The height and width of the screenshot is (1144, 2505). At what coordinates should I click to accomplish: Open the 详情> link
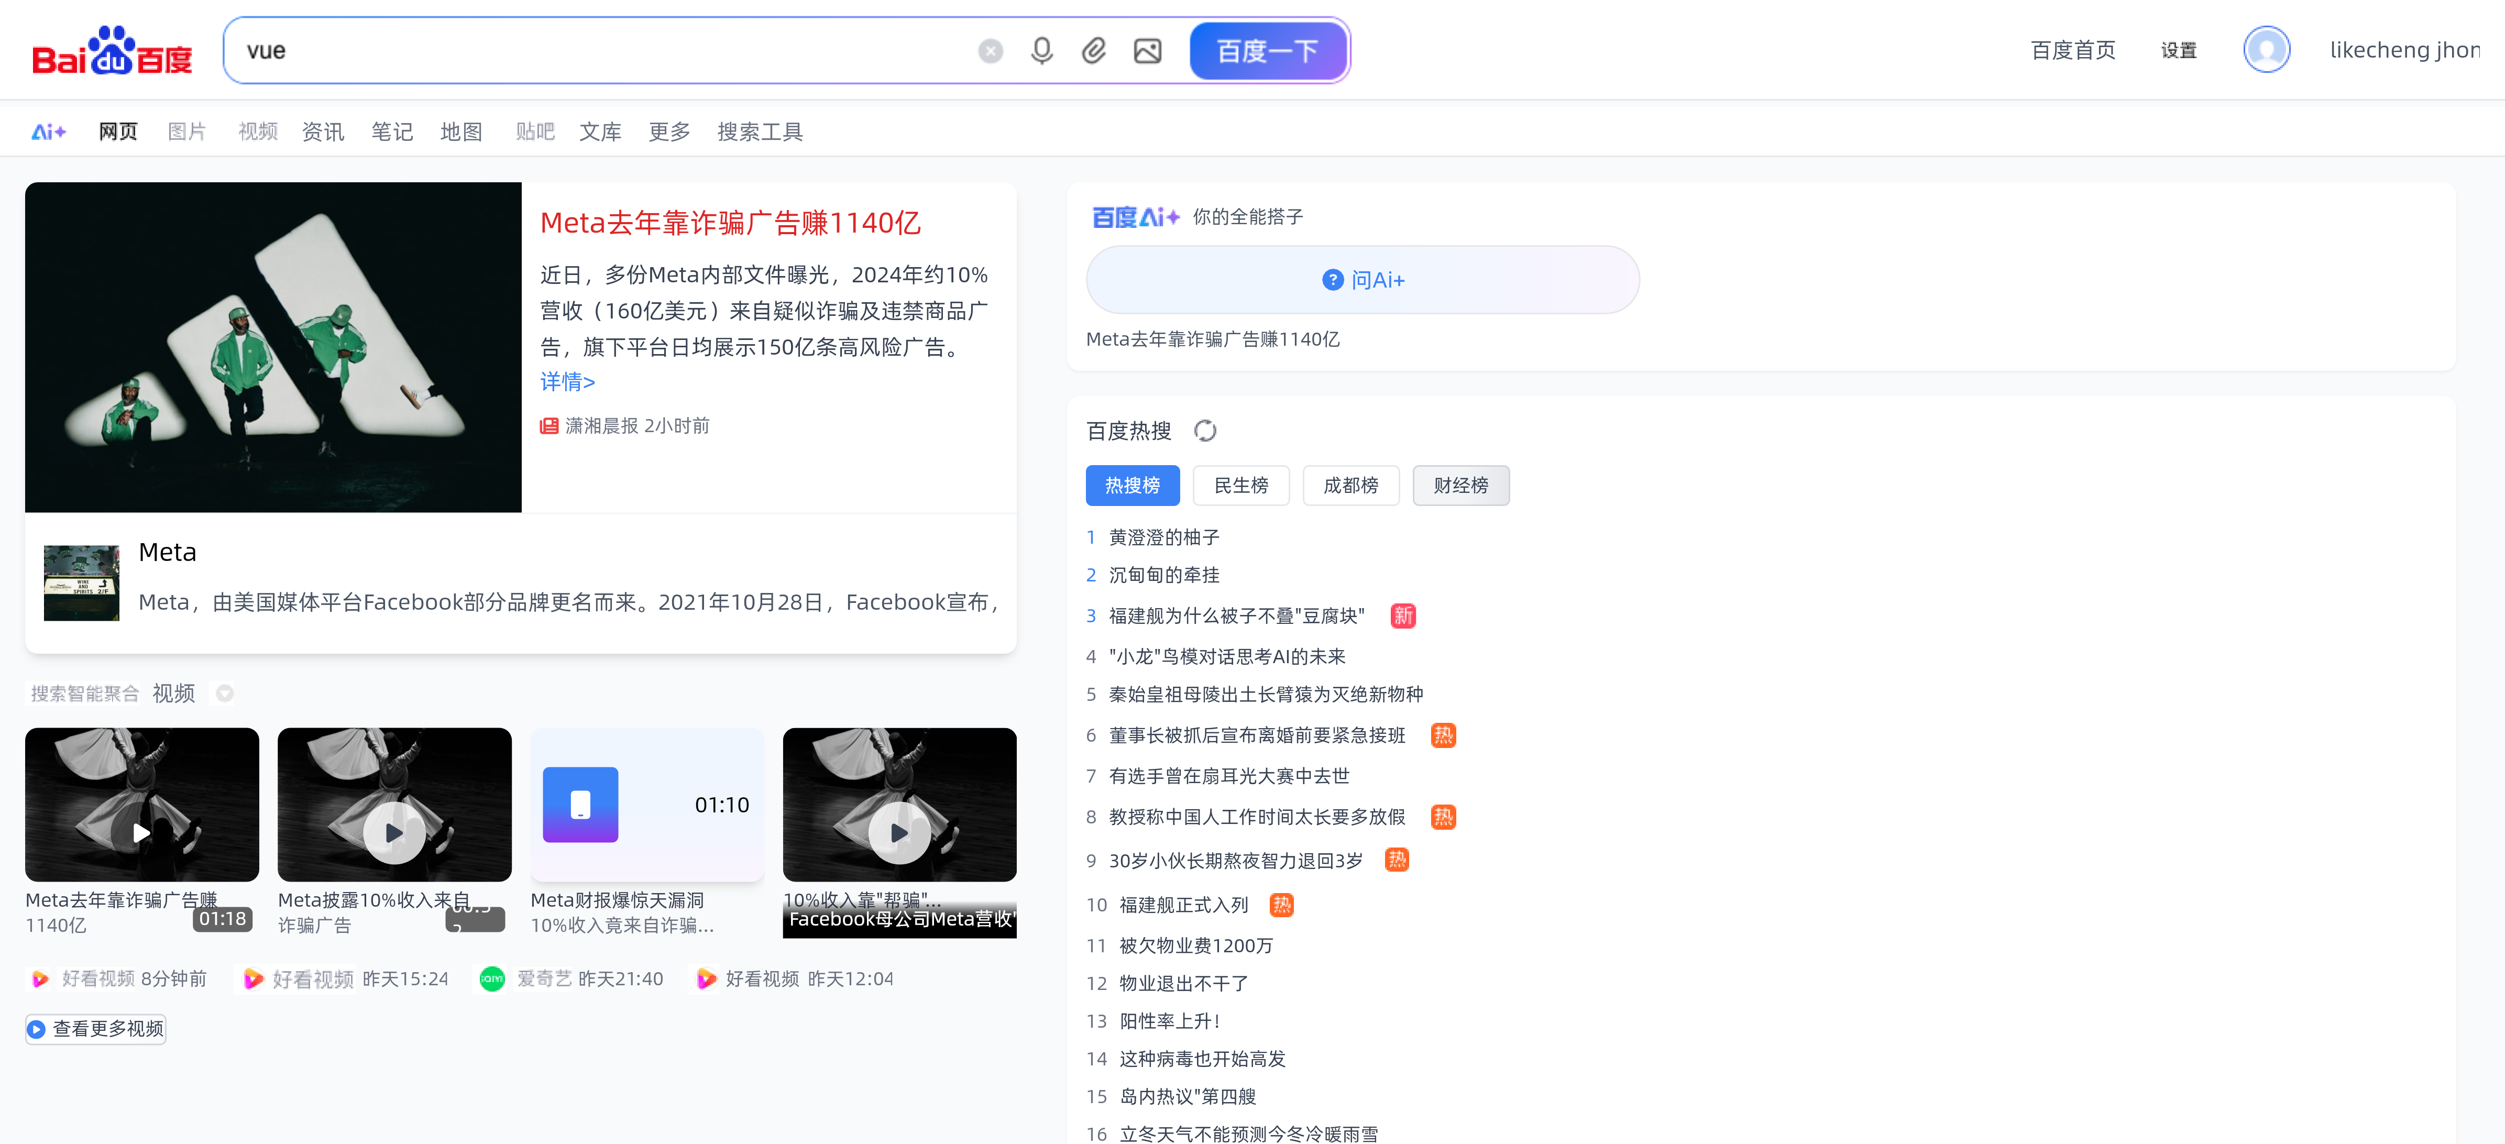coord(567,382)
